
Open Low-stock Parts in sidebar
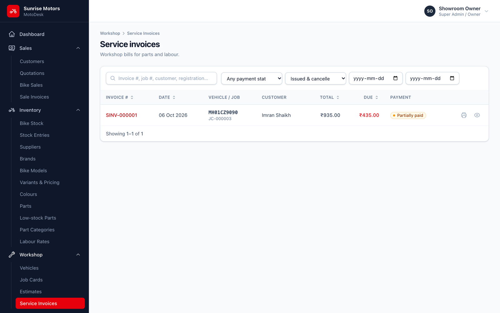tap(38, 218)
